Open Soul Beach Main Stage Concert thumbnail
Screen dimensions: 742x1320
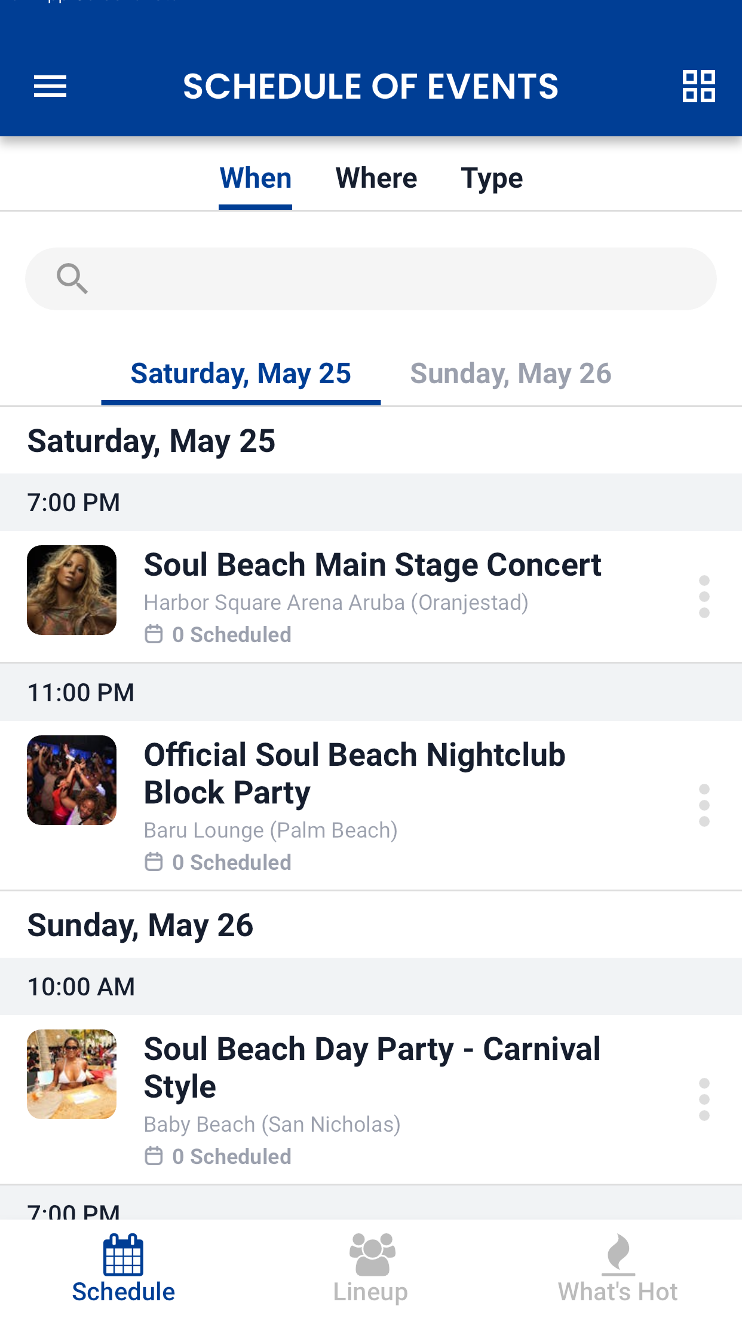72,590
